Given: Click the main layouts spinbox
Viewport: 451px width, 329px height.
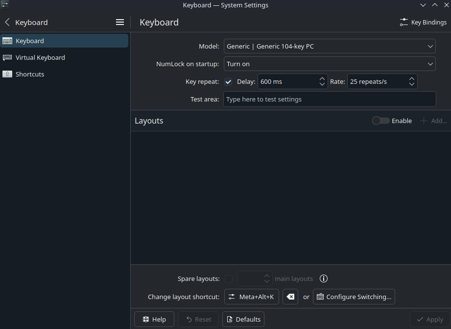Looking at the screenshot, I should (x=255, y=278).
